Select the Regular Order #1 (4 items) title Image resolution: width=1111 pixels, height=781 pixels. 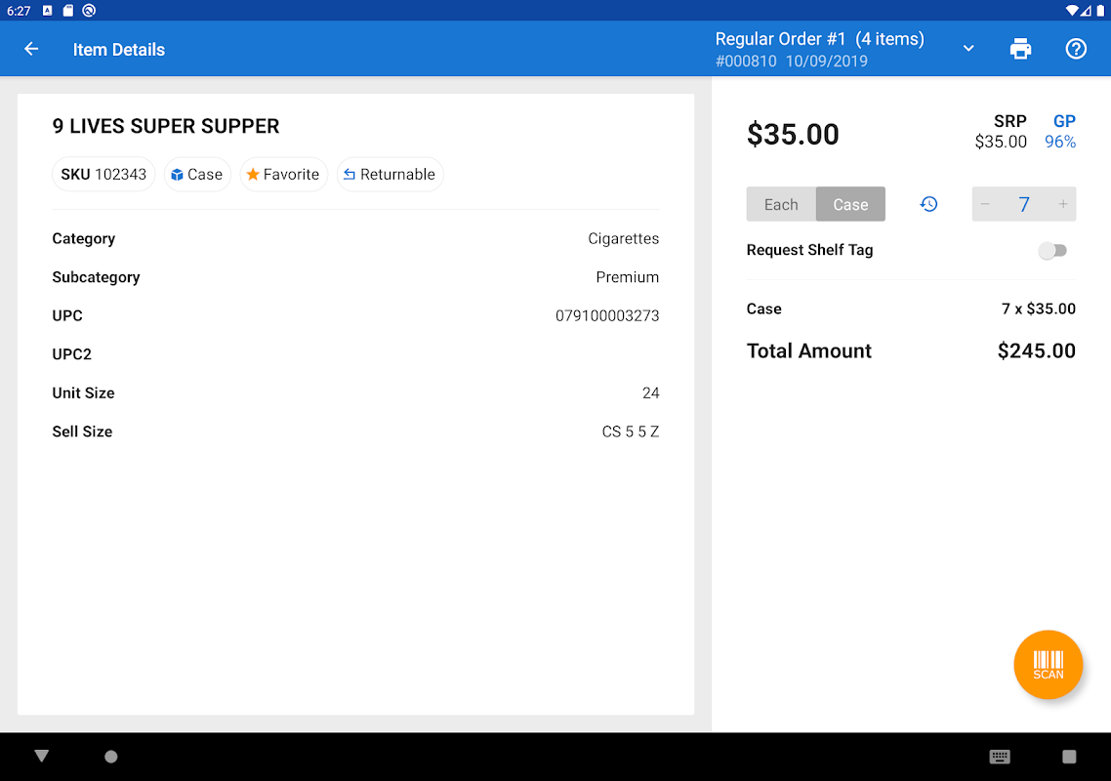tap(820, 39)
